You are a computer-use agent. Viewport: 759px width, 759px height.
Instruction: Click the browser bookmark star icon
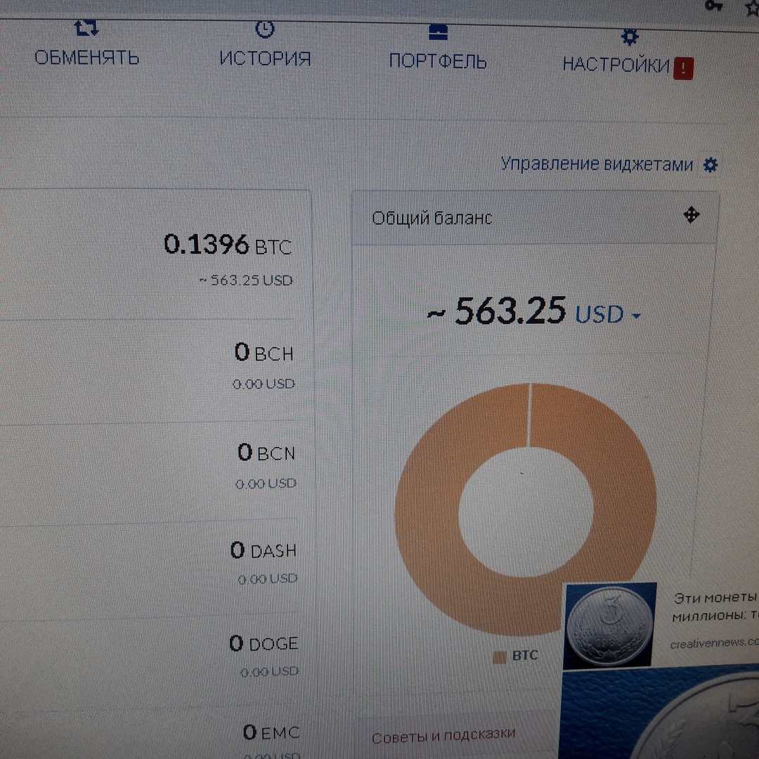point(752,8)
